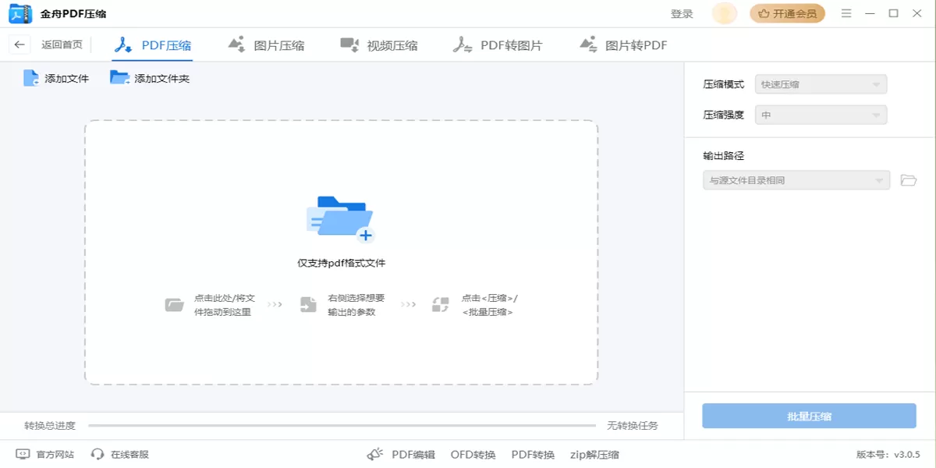This screenshot has height=468, width=936.
Task: Click the 批量压缩 button
Action: 809,416
